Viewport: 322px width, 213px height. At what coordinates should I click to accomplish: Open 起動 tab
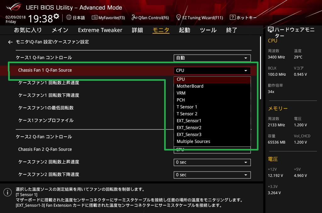[184, 30]
